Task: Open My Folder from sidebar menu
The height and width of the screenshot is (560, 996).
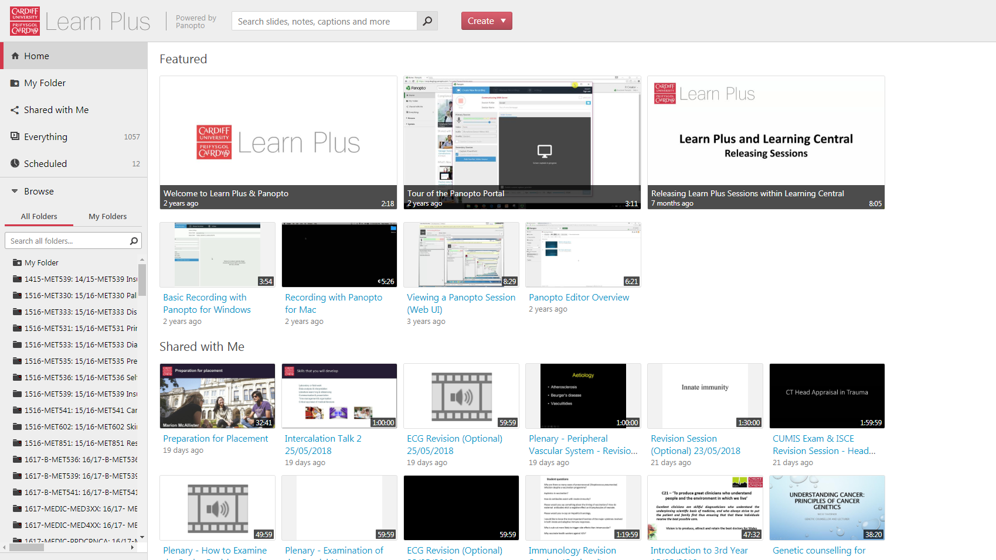Action: coord(74,83)
